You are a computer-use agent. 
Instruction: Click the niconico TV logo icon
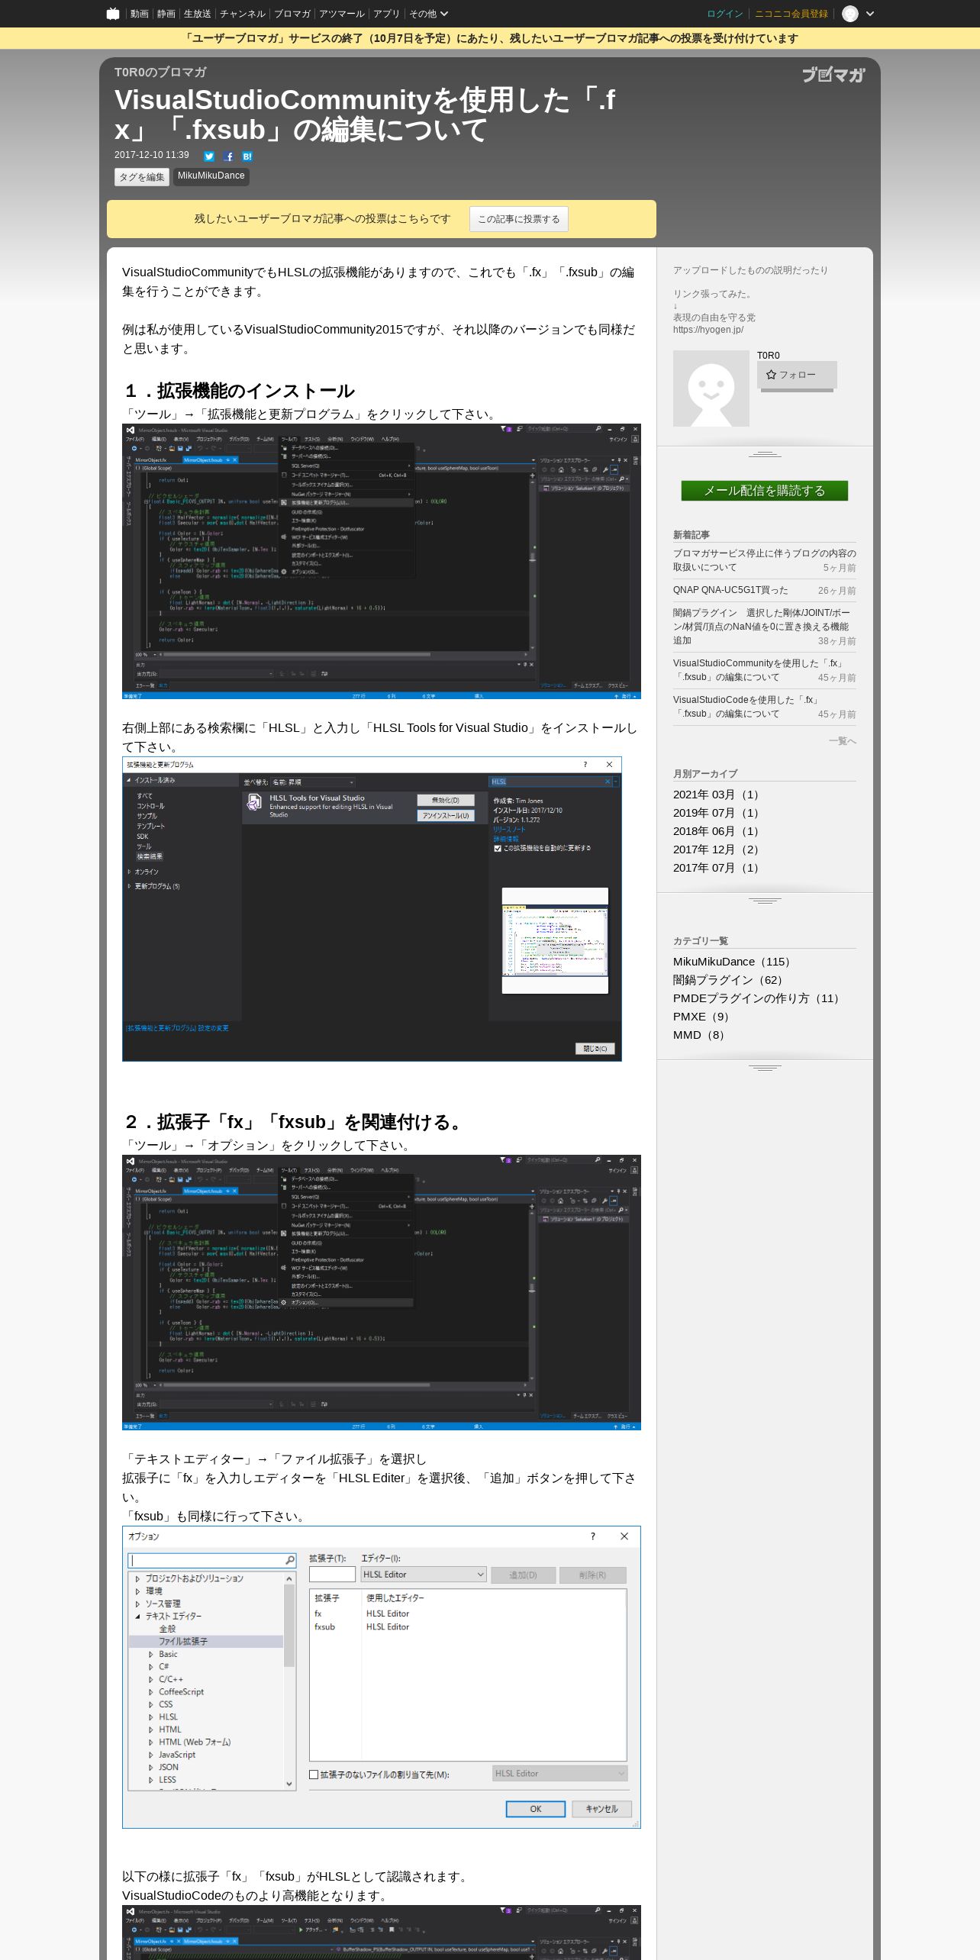pyautogui.click(x=113, y=14)
